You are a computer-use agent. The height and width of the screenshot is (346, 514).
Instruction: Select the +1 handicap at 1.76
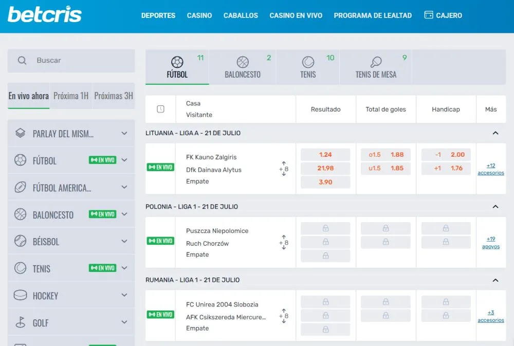(446, 168)
